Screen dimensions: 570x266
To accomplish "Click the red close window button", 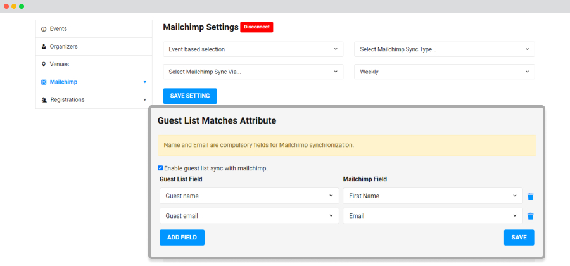I will click(6, 6).
